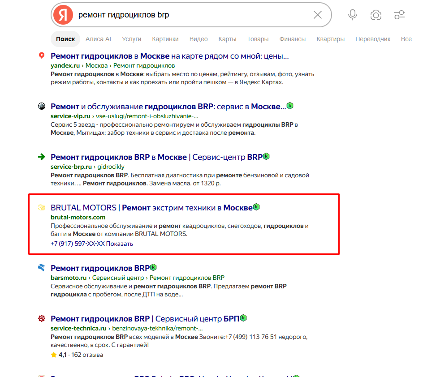Click the green arrow favicon of service-brp.ru
Viewport: 423px width, 377px height.
42,157
